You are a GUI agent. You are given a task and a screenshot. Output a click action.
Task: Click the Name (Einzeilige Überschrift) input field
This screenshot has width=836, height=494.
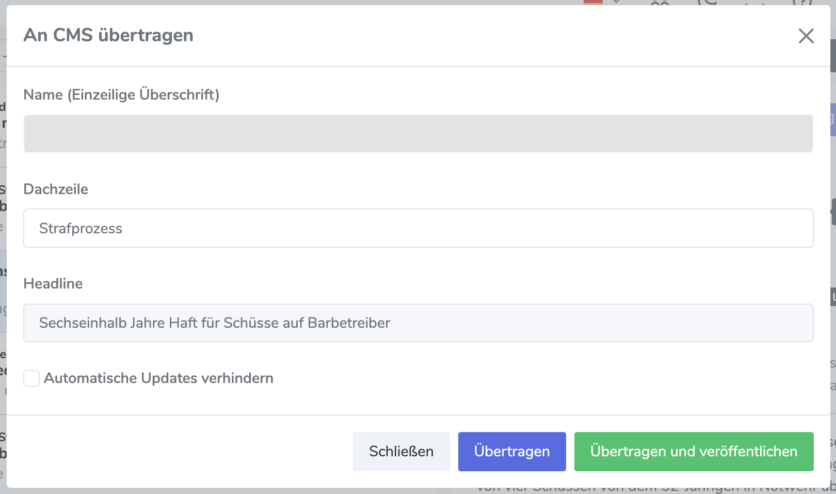419,134
